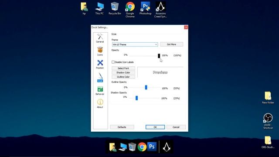This screenshot has height=157, width=279.
Task: Click the user folder icon in dock
Action: tap(113, 147)
